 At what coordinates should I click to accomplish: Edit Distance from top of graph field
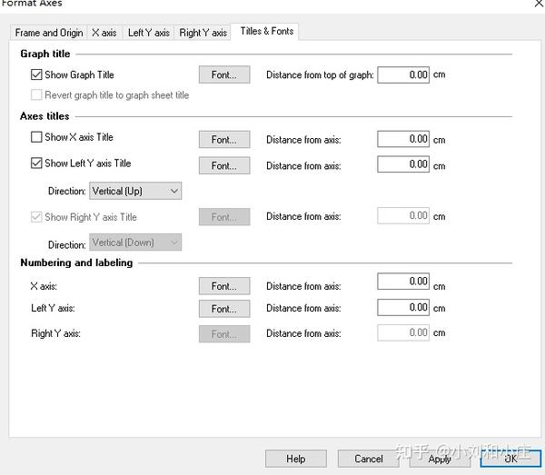(403, 75)
